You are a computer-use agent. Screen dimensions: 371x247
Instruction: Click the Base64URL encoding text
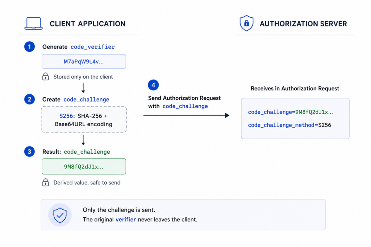point(84,124)
